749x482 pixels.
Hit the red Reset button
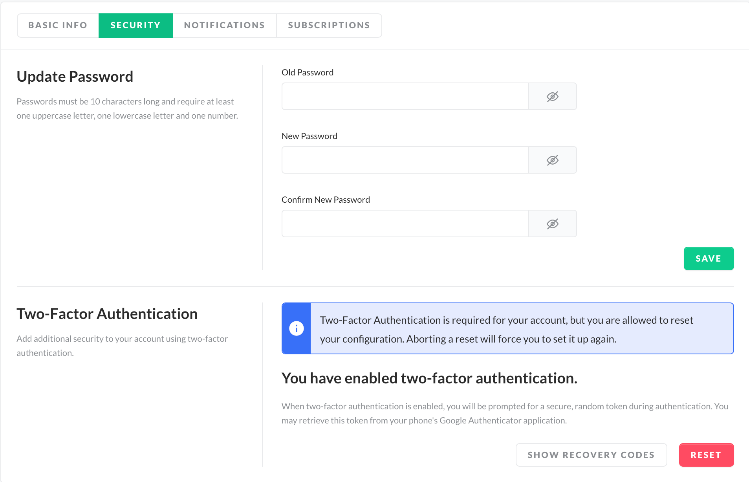pos(706,455)
